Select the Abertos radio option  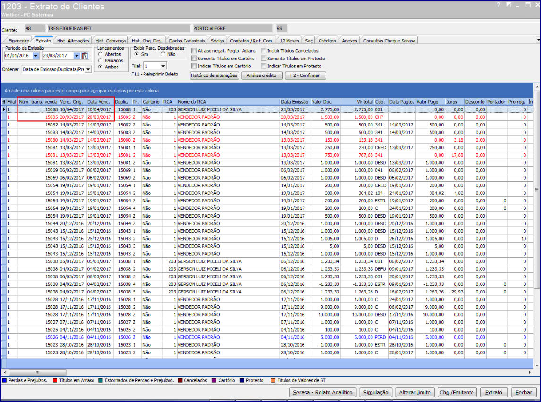(x=101, y=54)
